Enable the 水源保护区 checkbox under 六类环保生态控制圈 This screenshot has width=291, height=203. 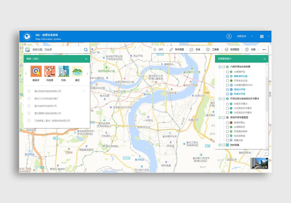click(x=227, y=72)
